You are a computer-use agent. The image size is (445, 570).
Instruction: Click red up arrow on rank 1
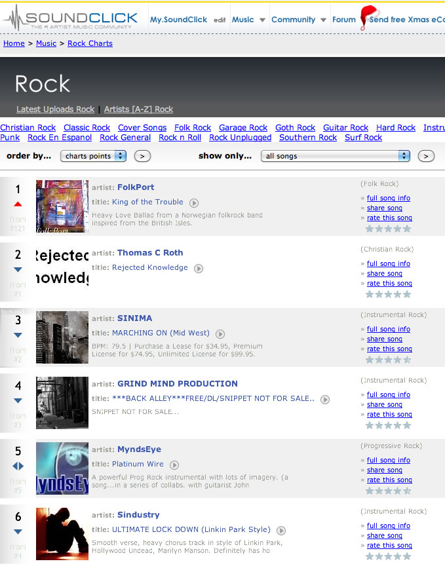click(x=18, y=204)
